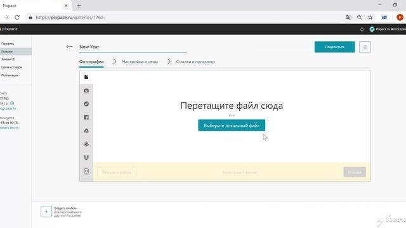Choose Instagram as the upload source
The image size is (406, 228).
(x=86, y=171)
